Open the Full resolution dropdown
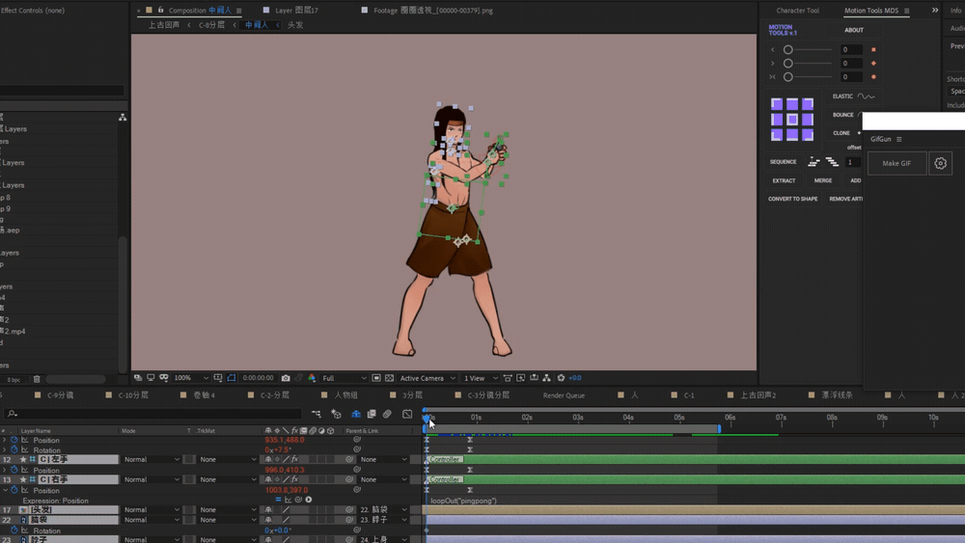This screenshot has height=543, width=965. [x=344, y=378]
